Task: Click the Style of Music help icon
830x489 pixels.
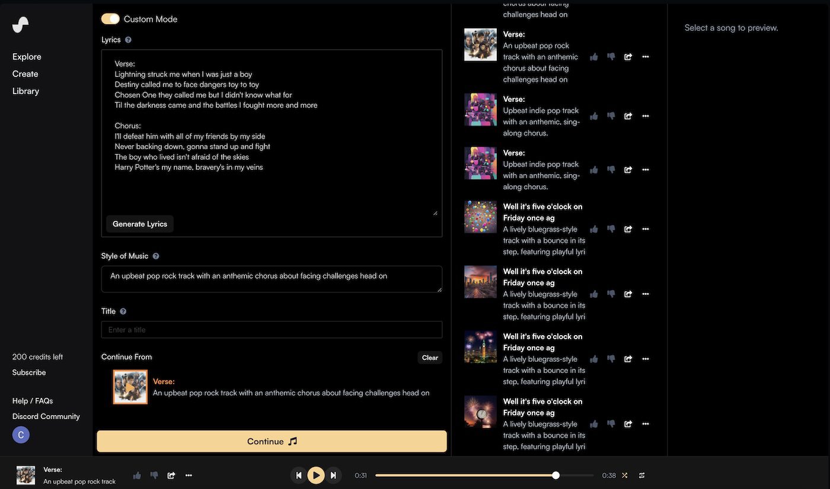Action: (x=156, y=256)
